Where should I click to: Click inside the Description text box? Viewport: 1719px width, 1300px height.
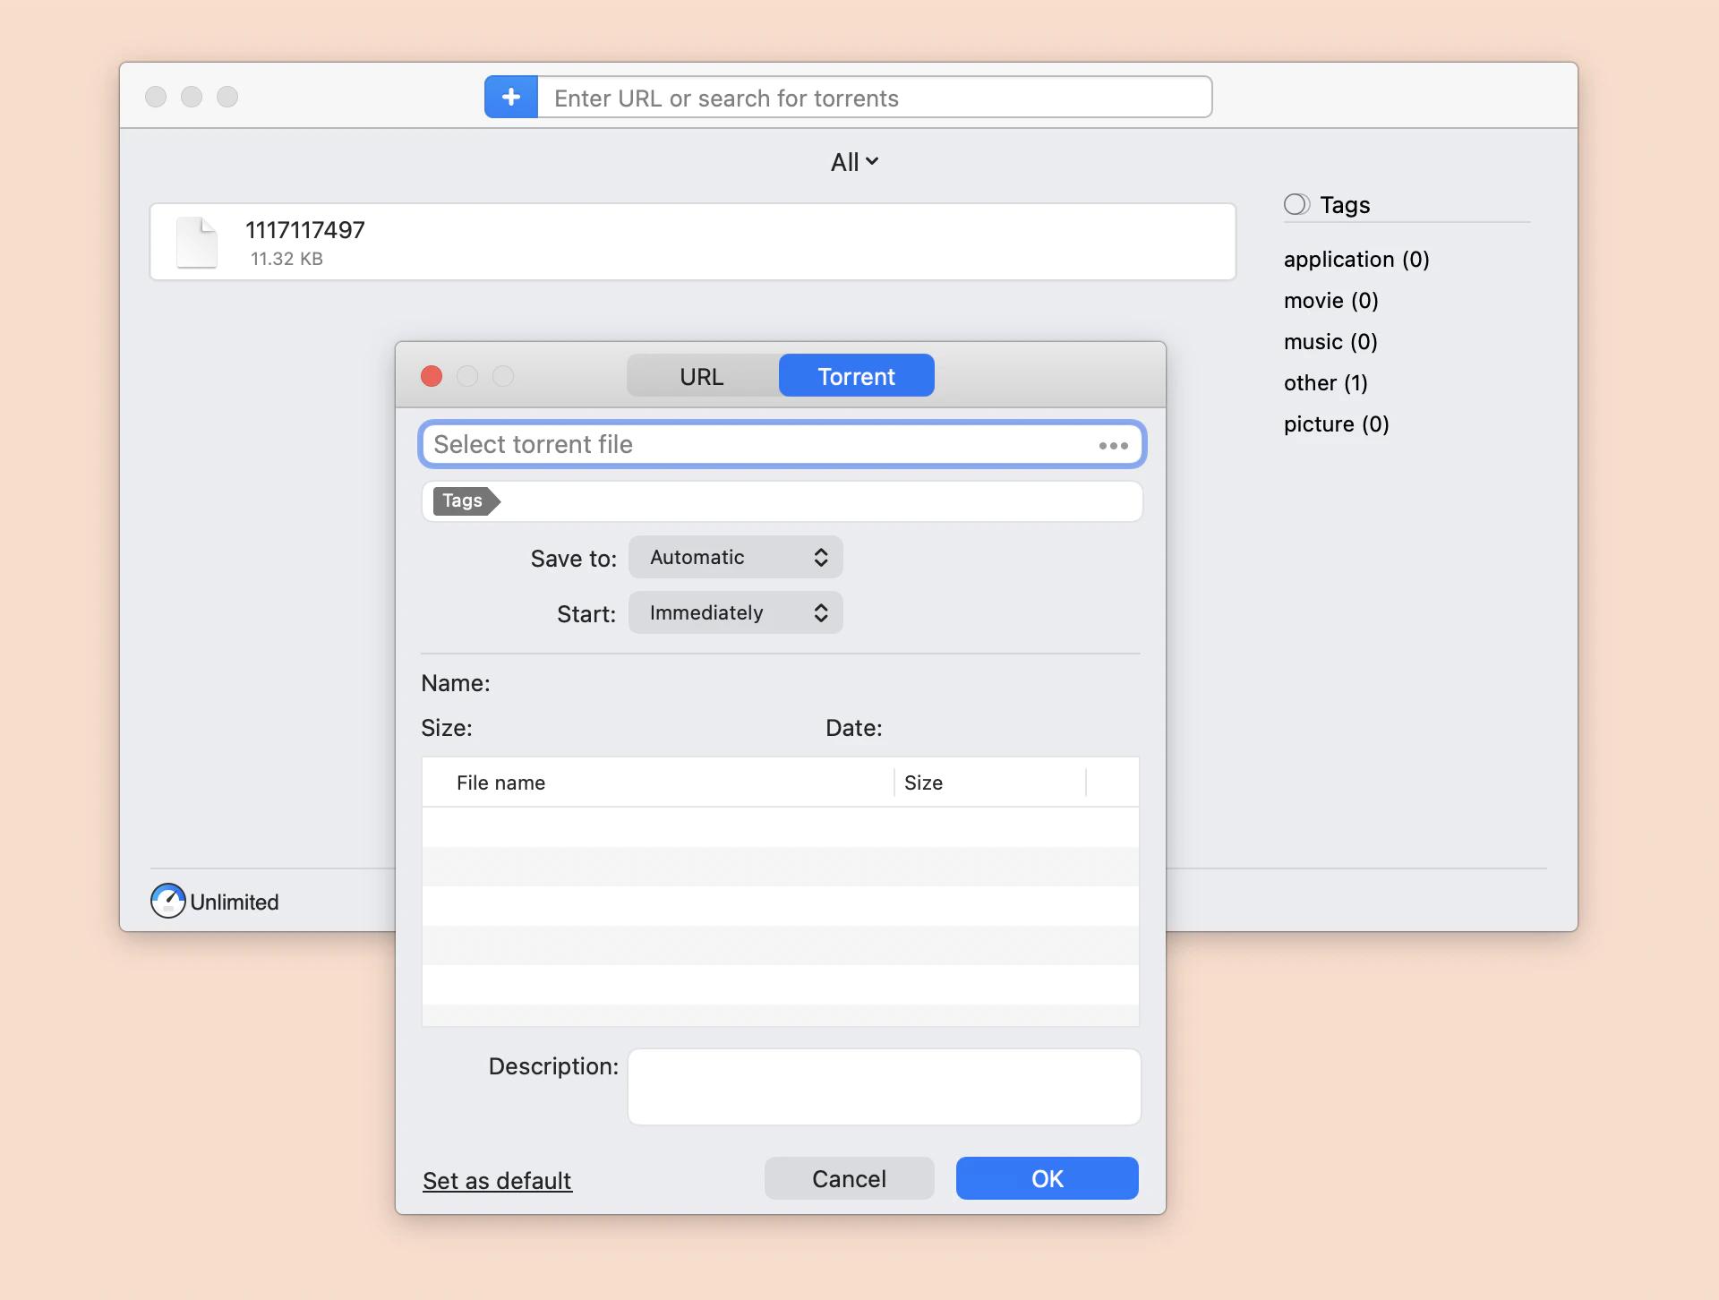coord(883,1086)
